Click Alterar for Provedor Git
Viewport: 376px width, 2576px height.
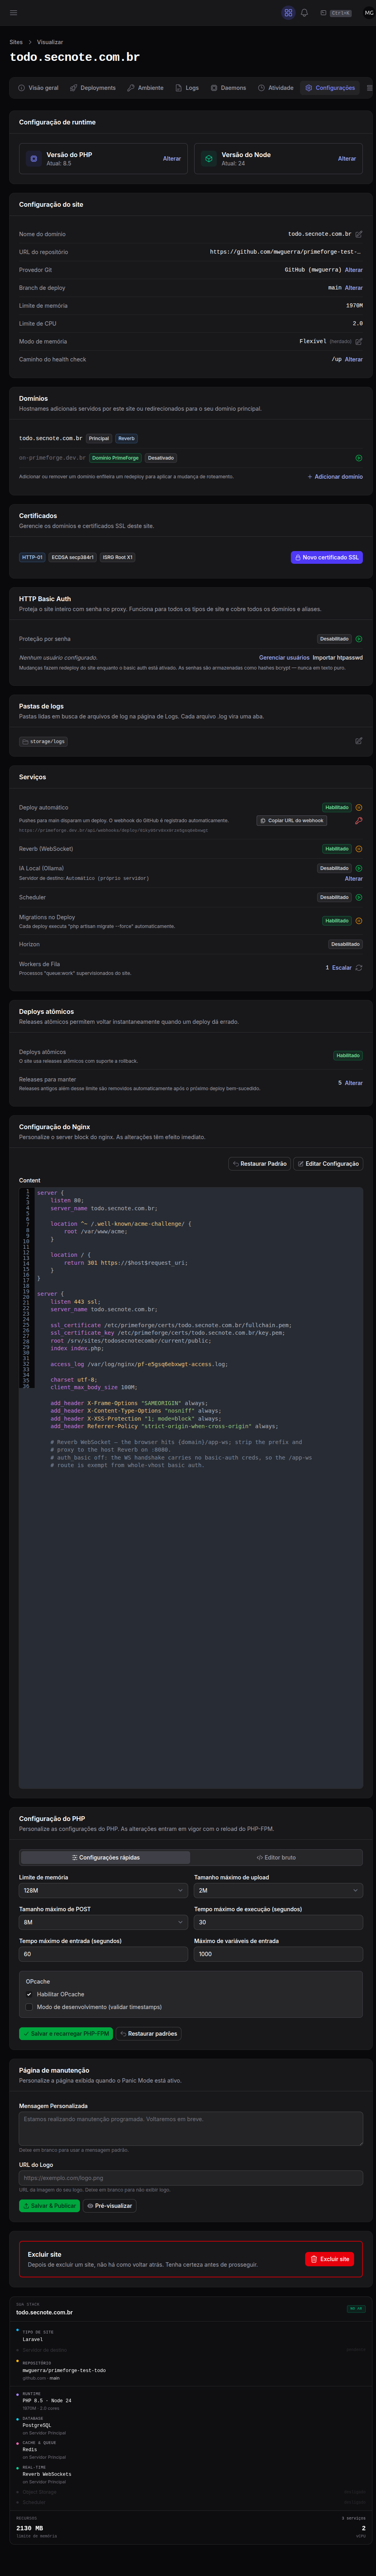(x=354, y=270)
